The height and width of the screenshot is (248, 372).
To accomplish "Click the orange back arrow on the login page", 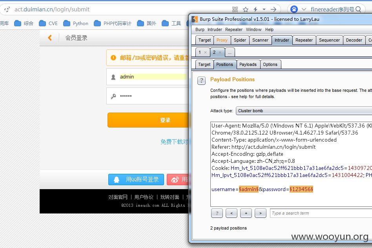I will pos(50,38).
